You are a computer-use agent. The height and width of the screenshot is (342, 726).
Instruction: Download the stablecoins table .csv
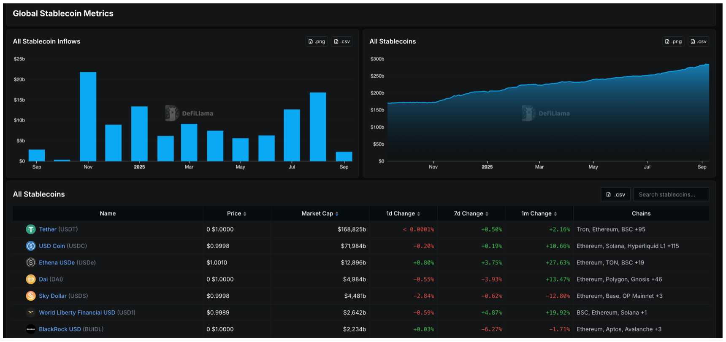click(615, 195)
